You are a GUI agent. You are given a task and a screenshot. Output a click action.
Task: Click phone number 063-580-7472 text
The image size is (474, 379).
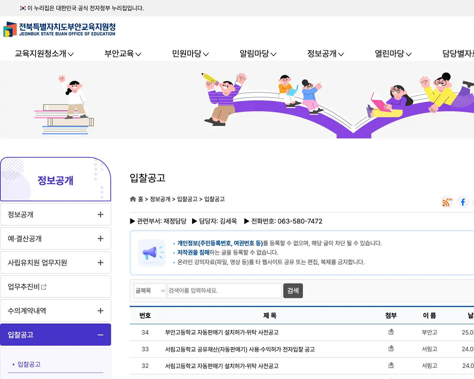(x=300, y=221)
